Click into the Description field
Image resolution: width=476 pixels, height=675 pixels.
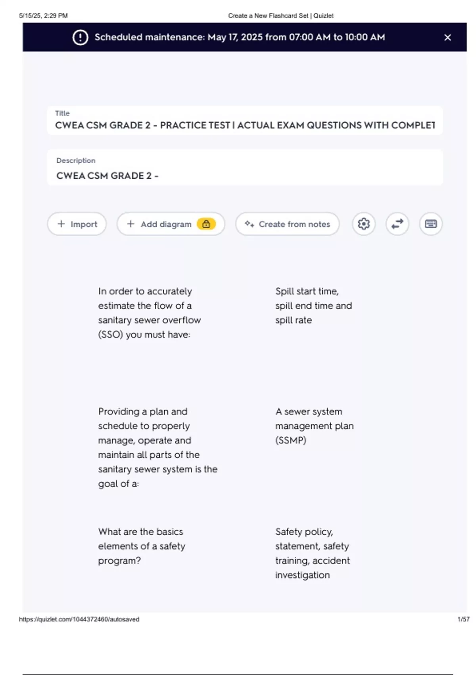245,175
